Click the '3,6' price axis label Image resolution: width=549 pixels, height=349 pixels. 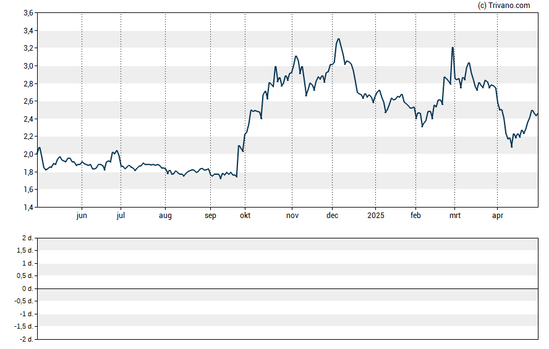pos(28,13)
